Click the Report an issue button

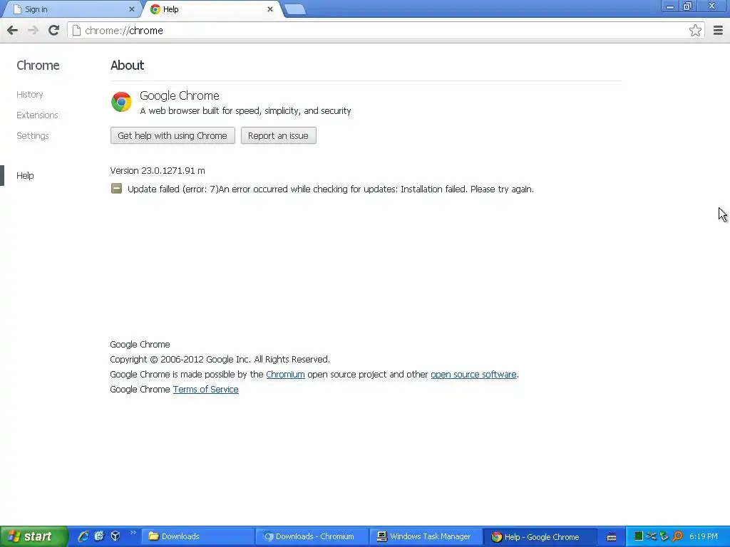(x=279, y=135)
